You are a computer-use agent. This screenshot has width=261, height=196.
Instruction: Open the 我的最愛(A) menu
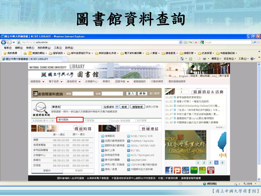[44, 48]
